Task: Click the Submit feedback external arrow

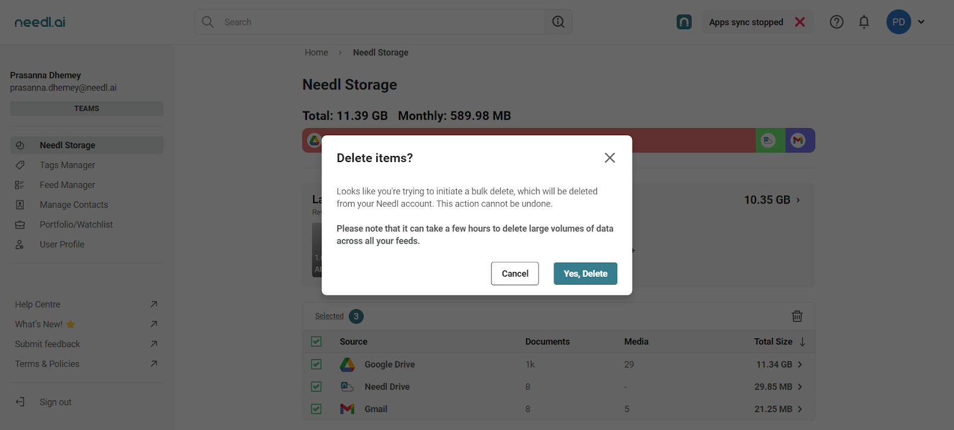Action: [x=154, y=344]
